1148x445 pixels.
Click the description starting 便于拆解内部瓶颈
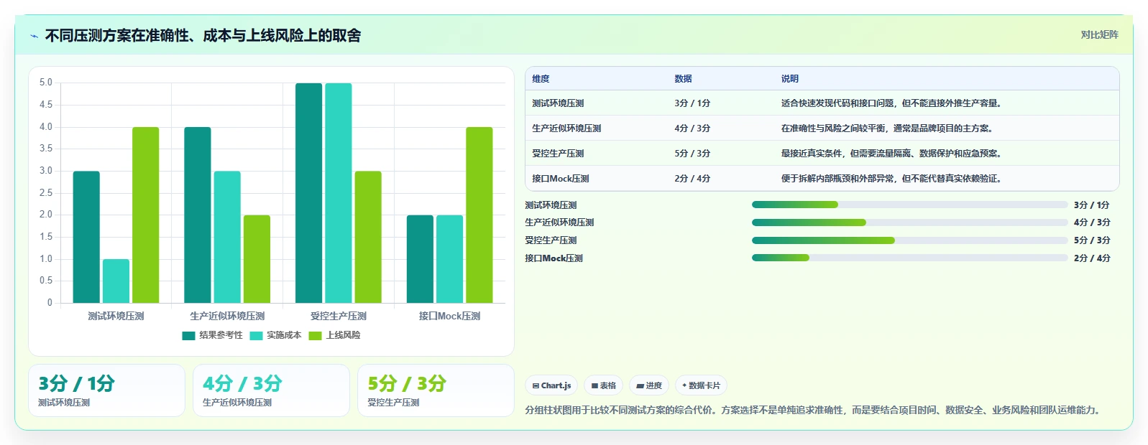click(x=892, y=179)
